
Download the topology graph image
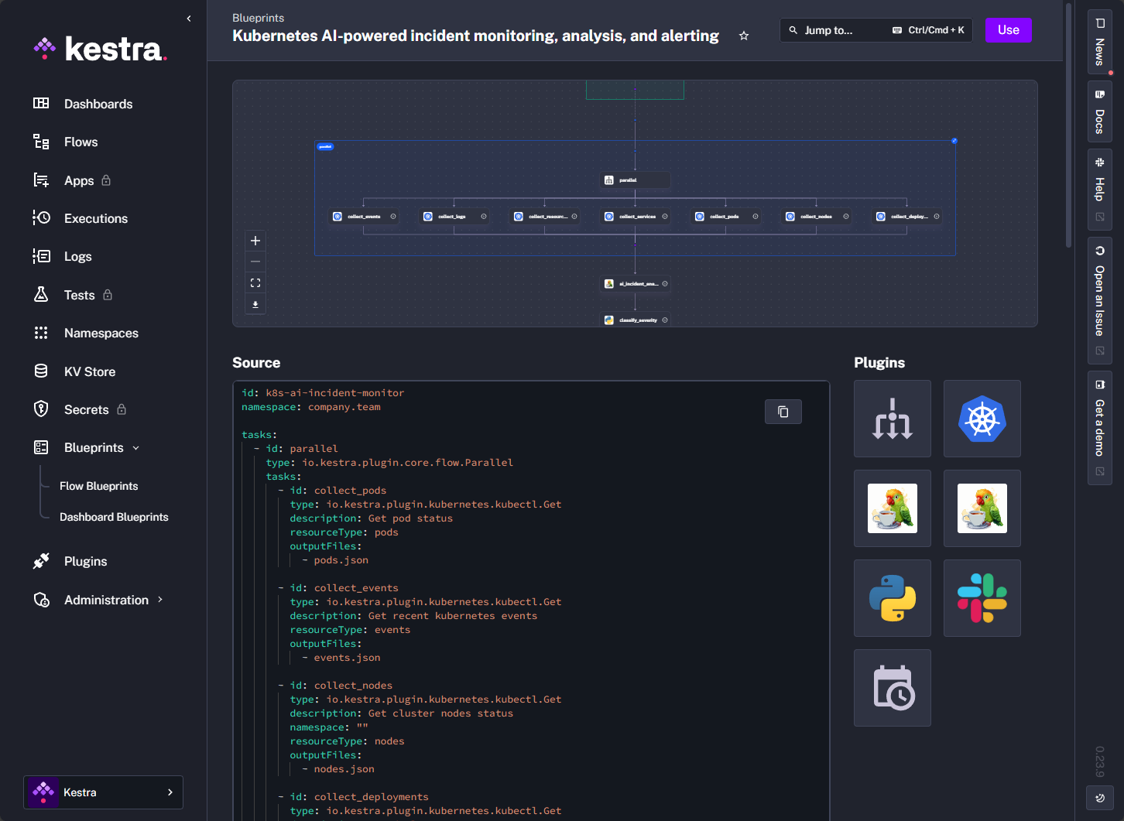(255, 304)
